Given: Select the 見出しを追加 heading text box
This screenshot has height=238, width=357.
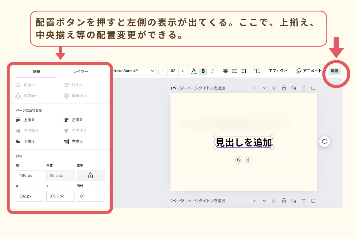Looking at the screenshot, I should pos(244,142).
